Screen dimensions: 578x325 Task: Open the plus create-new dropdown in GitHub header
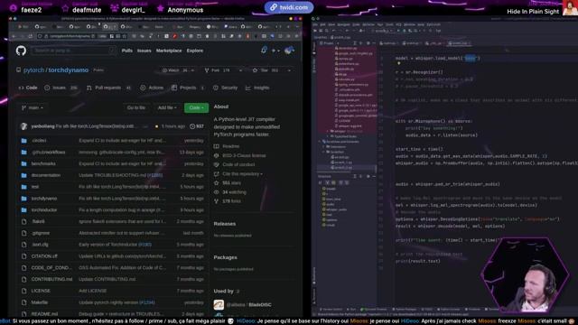pos(275,51)
